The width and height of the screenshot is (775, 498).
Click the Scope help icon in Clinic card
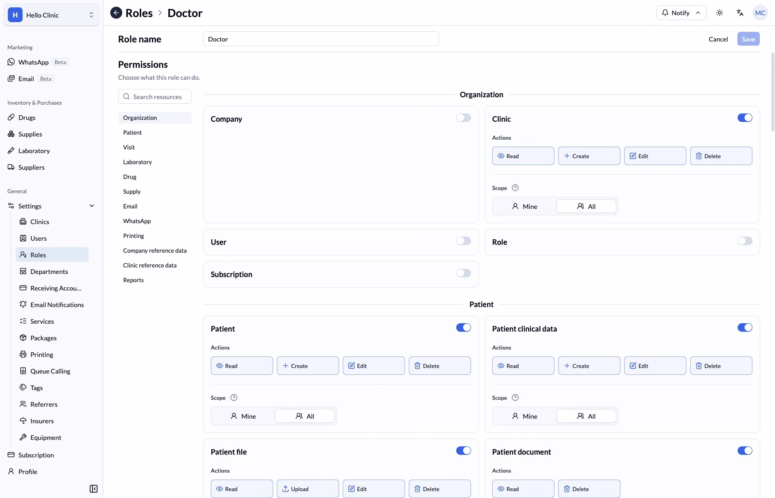point(515,188)
